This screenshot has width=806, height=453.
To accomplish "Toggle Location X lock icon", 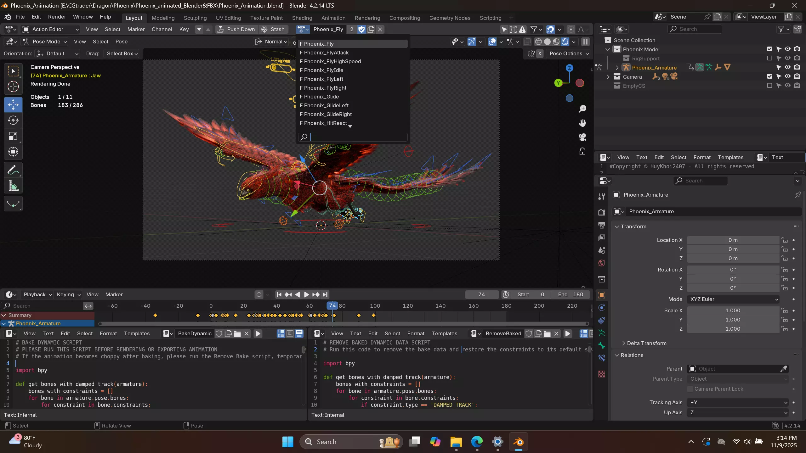I will click(784, 240).
